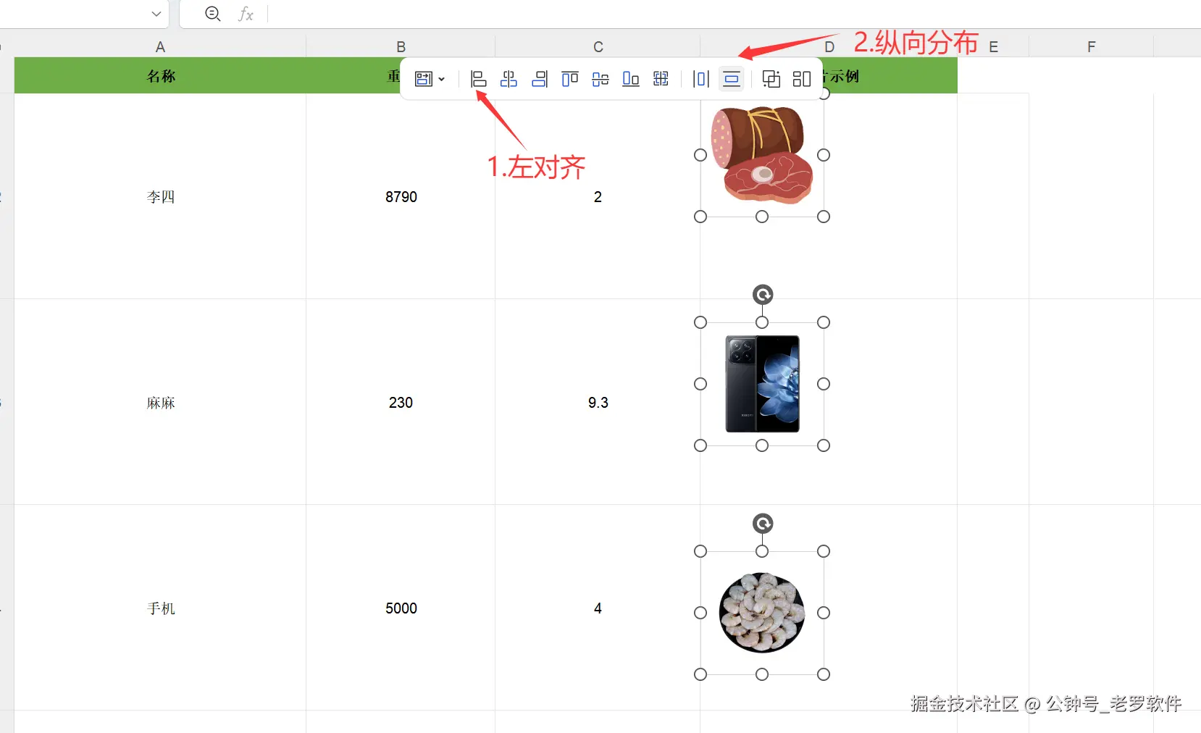Screen dimensions: 1201x733
Task: Open the embed picture dropdown arrow
Action: tap(441, 79)
